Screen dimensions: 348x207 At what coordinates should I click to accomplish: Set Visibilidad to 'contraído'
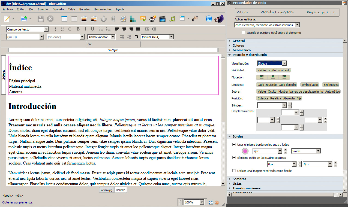coord(284,70)
